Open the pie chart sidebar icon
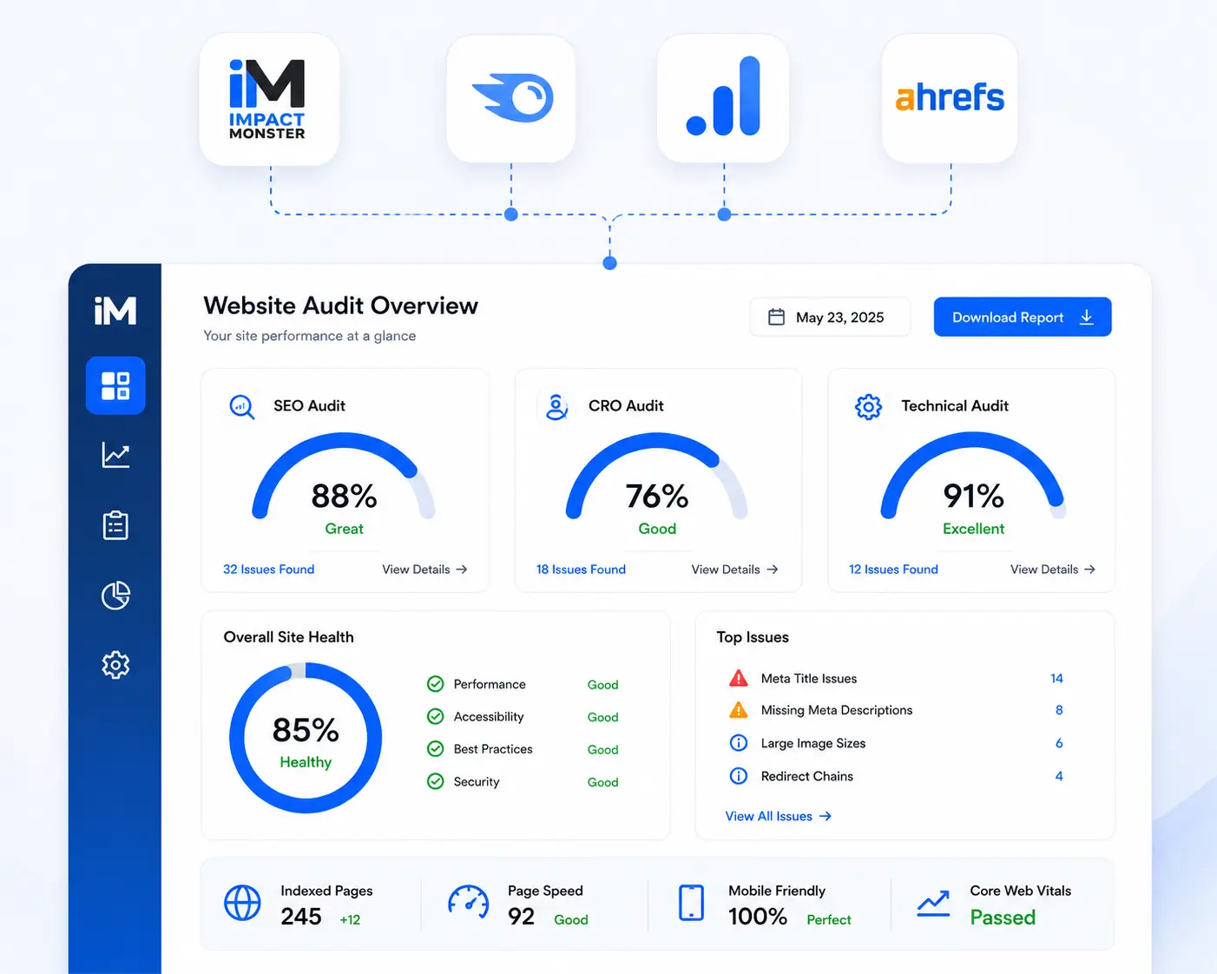Image resolution: width=1217 pixels, height=974 pixels. point(115,596)
